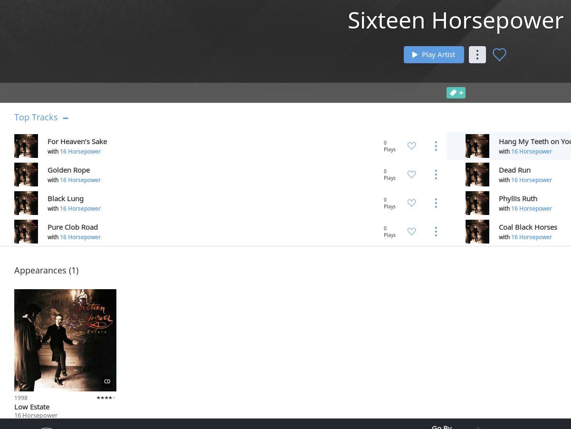Viewport: 571px width, 429px height.
Task: Open the Black Lung three-dot menu
Action: (436, 203)
